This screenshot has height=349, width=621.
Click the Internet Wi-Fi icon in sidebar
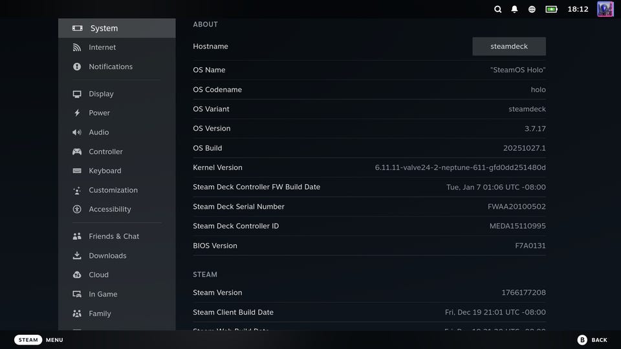(77, 47)
